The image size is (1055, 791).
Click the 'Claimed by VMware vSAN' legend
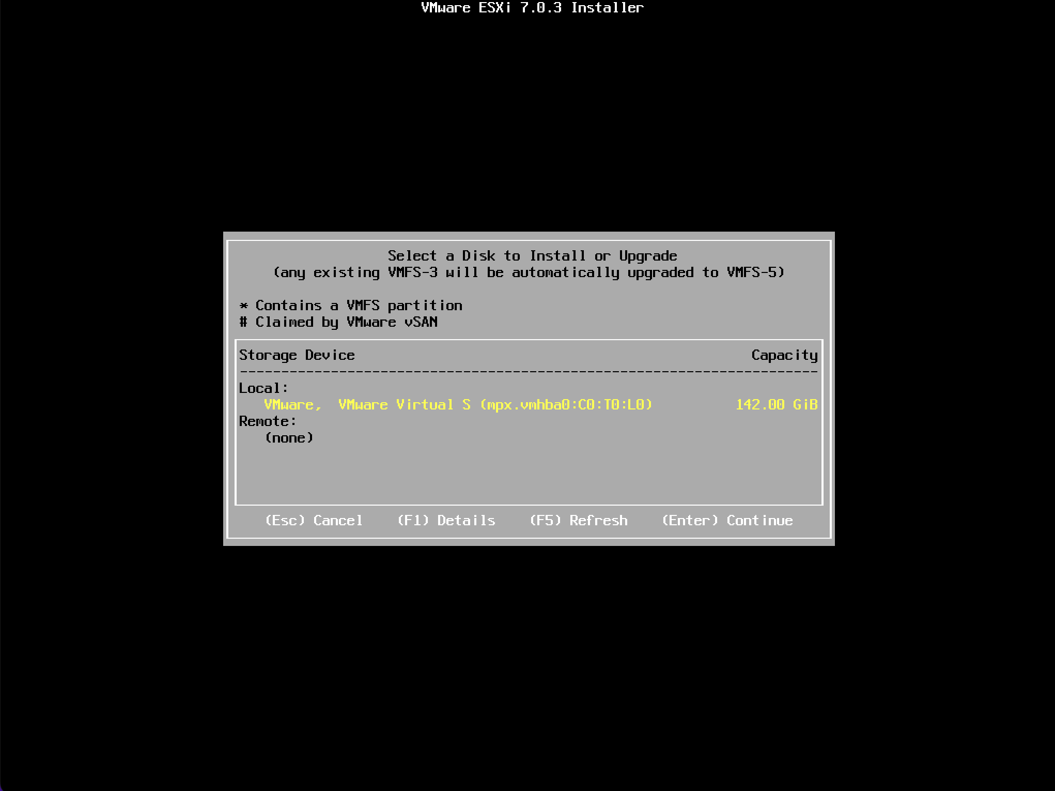338,322
